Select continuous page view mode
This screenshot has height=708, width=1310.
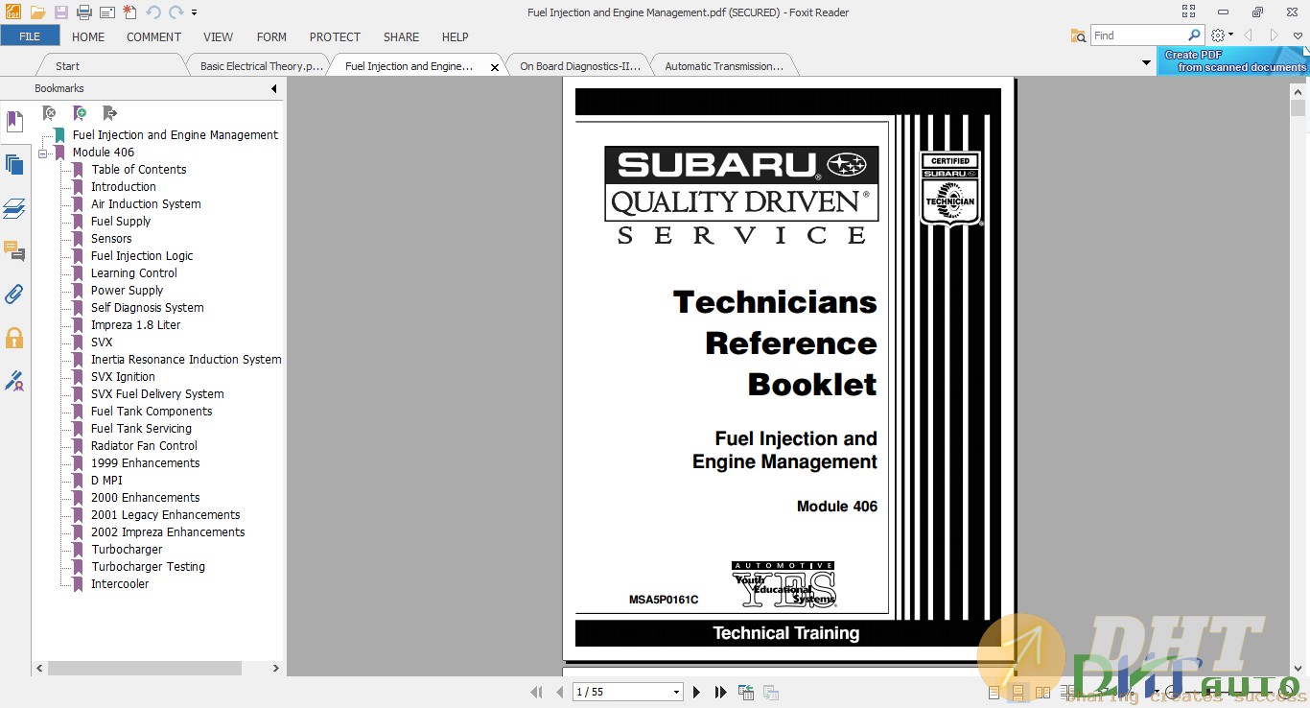pyautogui.click(x=1018, y=692)
